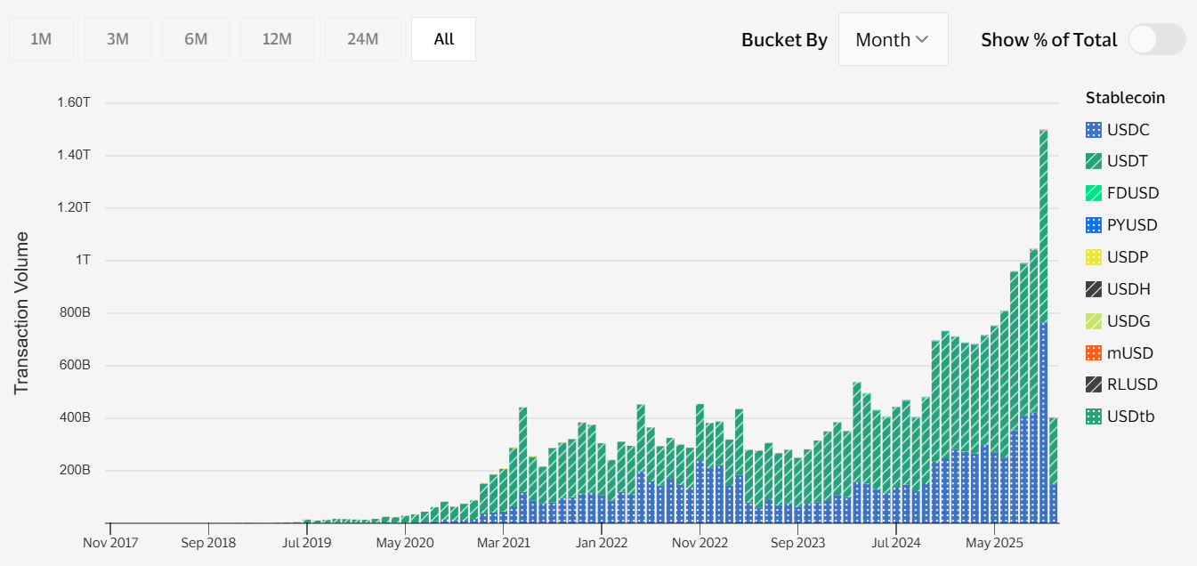Click the USDH legend icon
This screenshot has height=566, width=1197.
[1094, 289]
